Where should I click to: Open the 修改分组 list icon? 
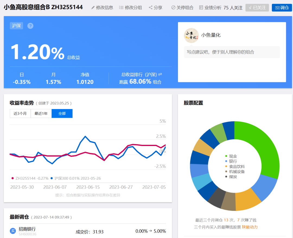(121, 8)
